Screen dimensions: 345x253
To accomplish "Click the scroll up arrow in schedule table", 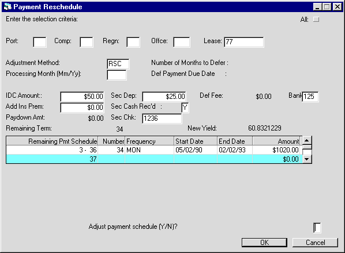I will pyautogui.click(x=307, y=140).
